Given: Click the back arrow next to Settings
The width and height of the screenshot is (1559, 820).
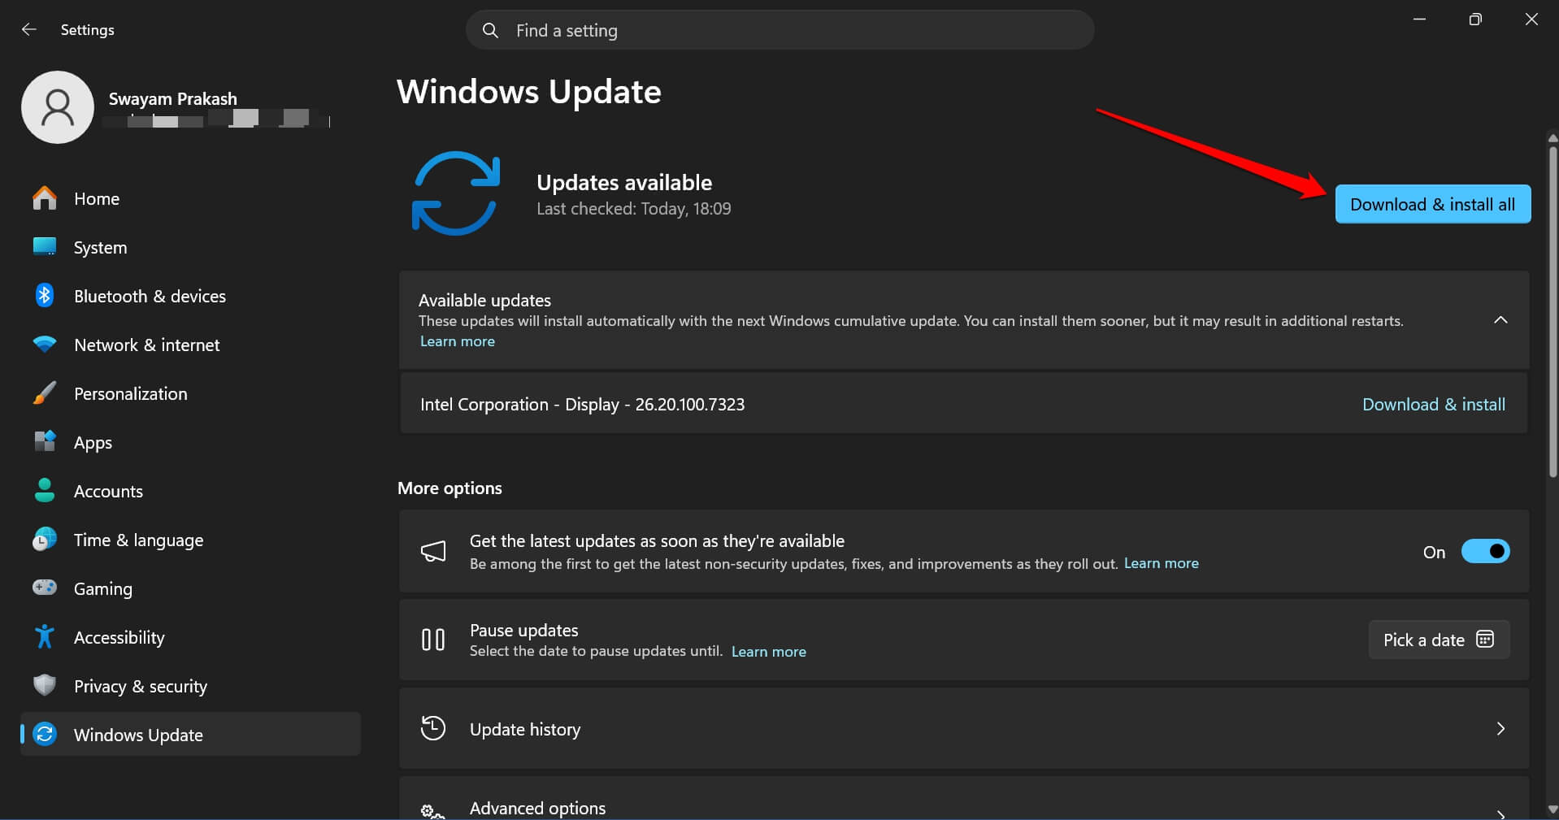Looking at the screenshot, I should tap(29, 29).
